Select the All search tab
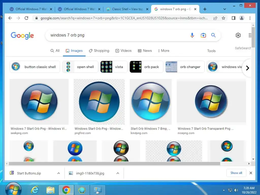The width and height of the screenshot is (260, 195). point(55,51)
